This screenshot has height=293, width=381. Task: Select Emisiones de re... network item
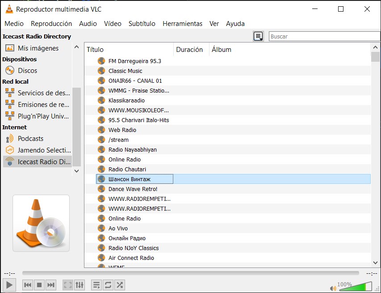[x=37, y=105]
